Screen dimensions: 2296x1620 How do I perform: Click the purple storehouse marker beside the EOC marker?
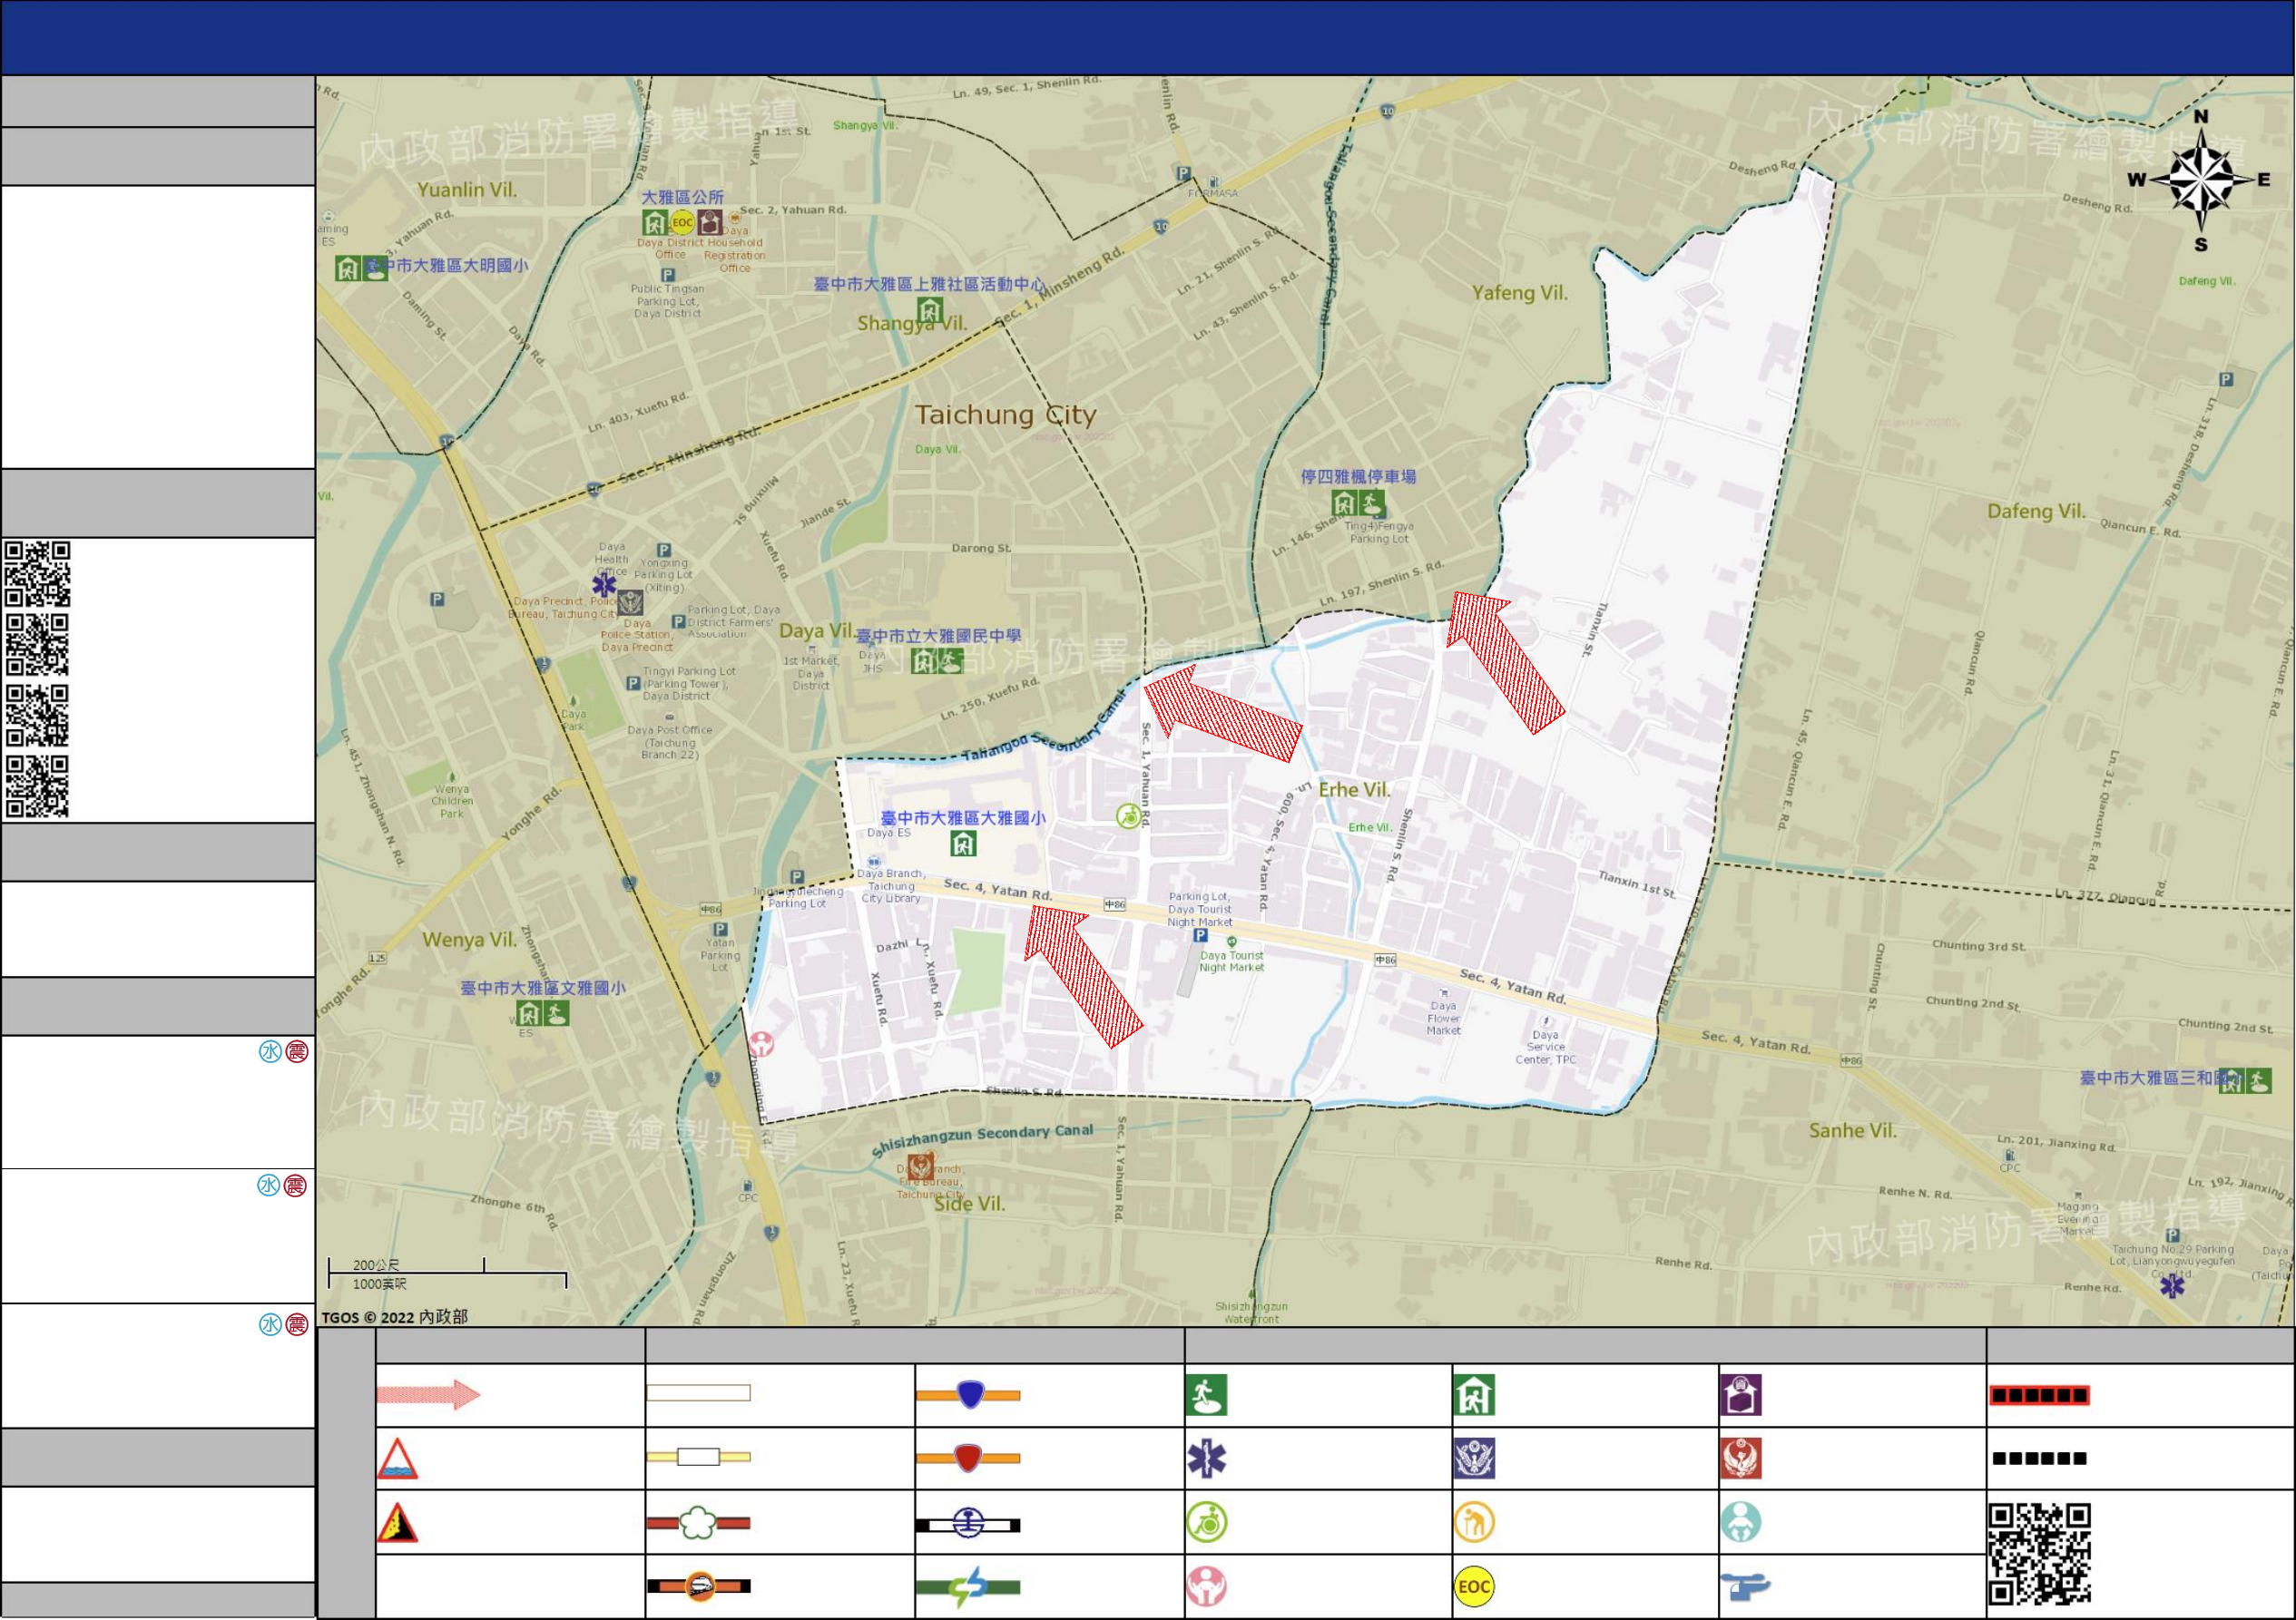pyautogui.click(x=710, y=223)
